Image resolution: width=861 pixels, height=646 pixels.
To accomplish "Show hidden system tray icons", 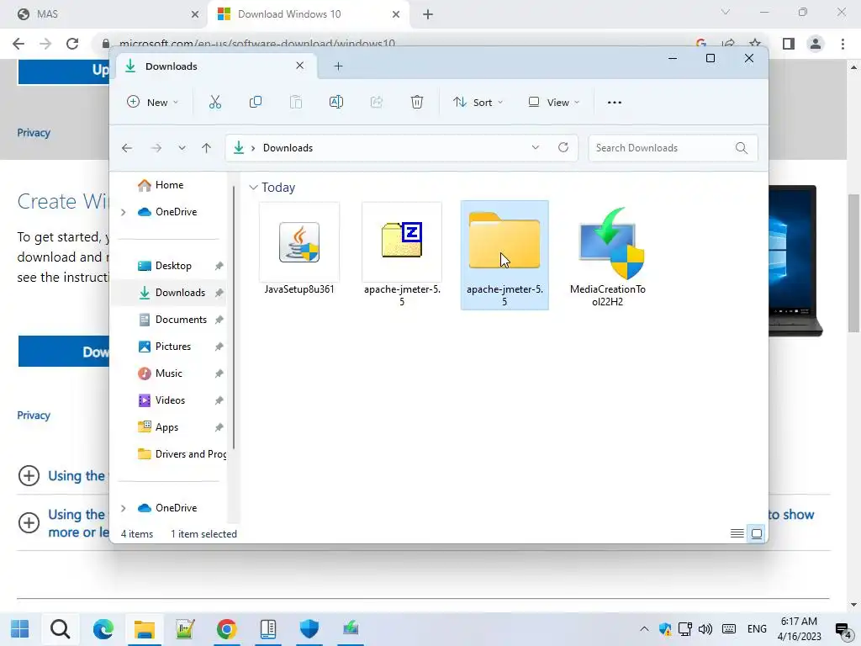I will (644, 629).
